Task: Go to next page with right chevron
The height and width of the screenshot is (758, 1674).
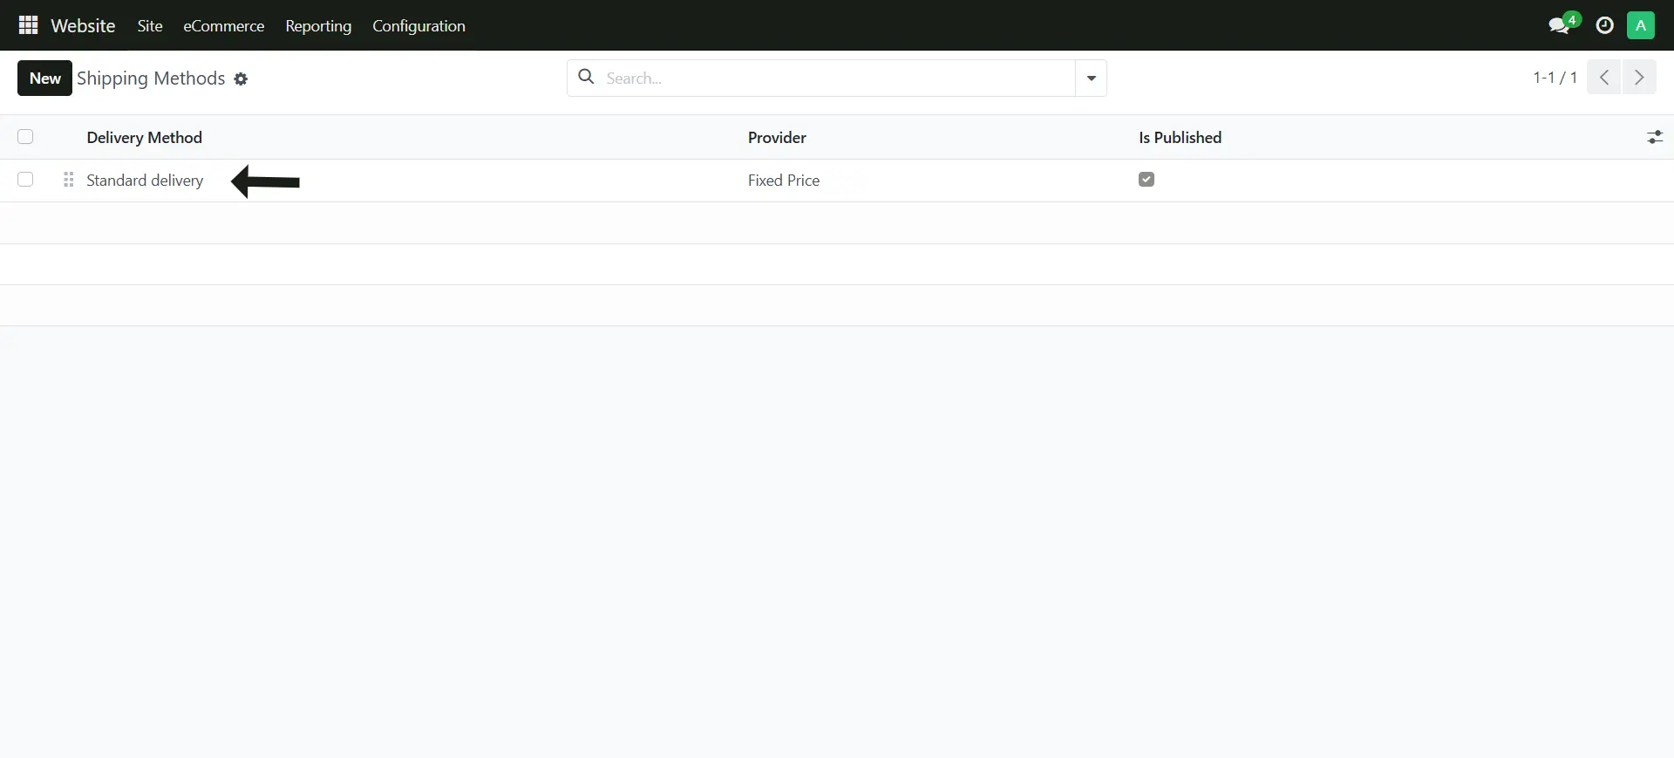Action: click(x=1639, y=78)
